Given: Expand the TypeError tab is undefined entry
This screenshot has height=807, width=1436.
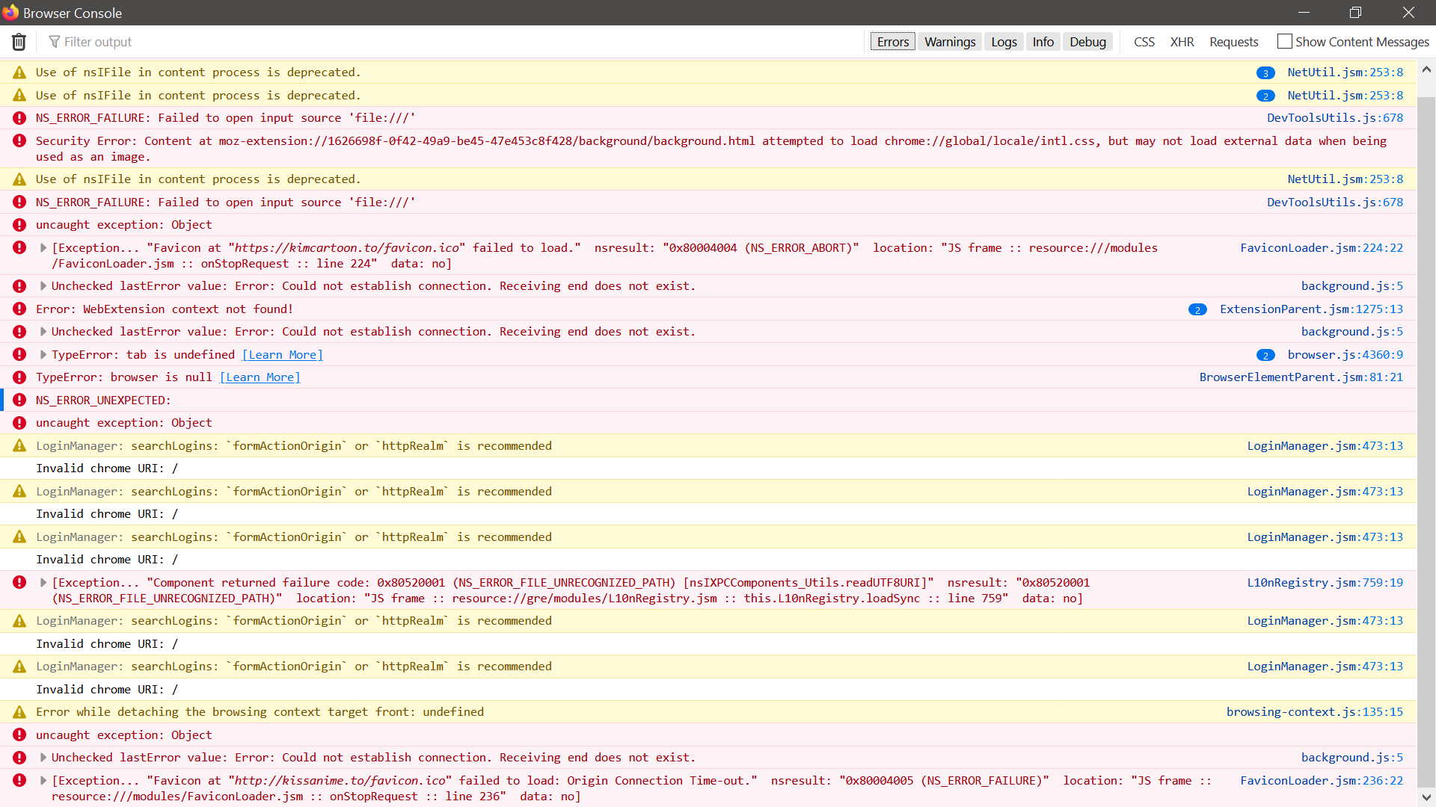Looking at the screenshot, I should pyautogui.click(x=43, y=354).
